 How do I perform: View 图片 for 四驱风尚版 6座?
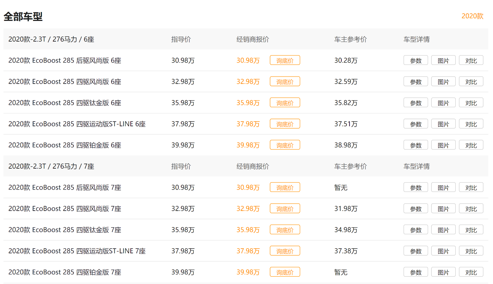(x=443, y=82)
